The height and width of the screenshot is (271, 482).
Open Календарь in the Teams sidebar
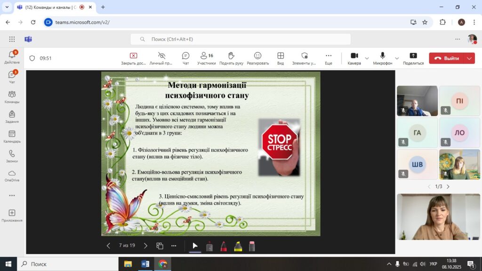(12, 136)
